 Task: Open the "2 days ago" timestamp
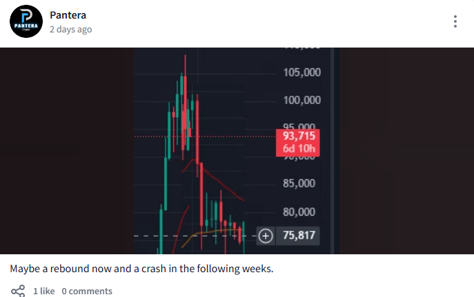[x=71, y=29]
